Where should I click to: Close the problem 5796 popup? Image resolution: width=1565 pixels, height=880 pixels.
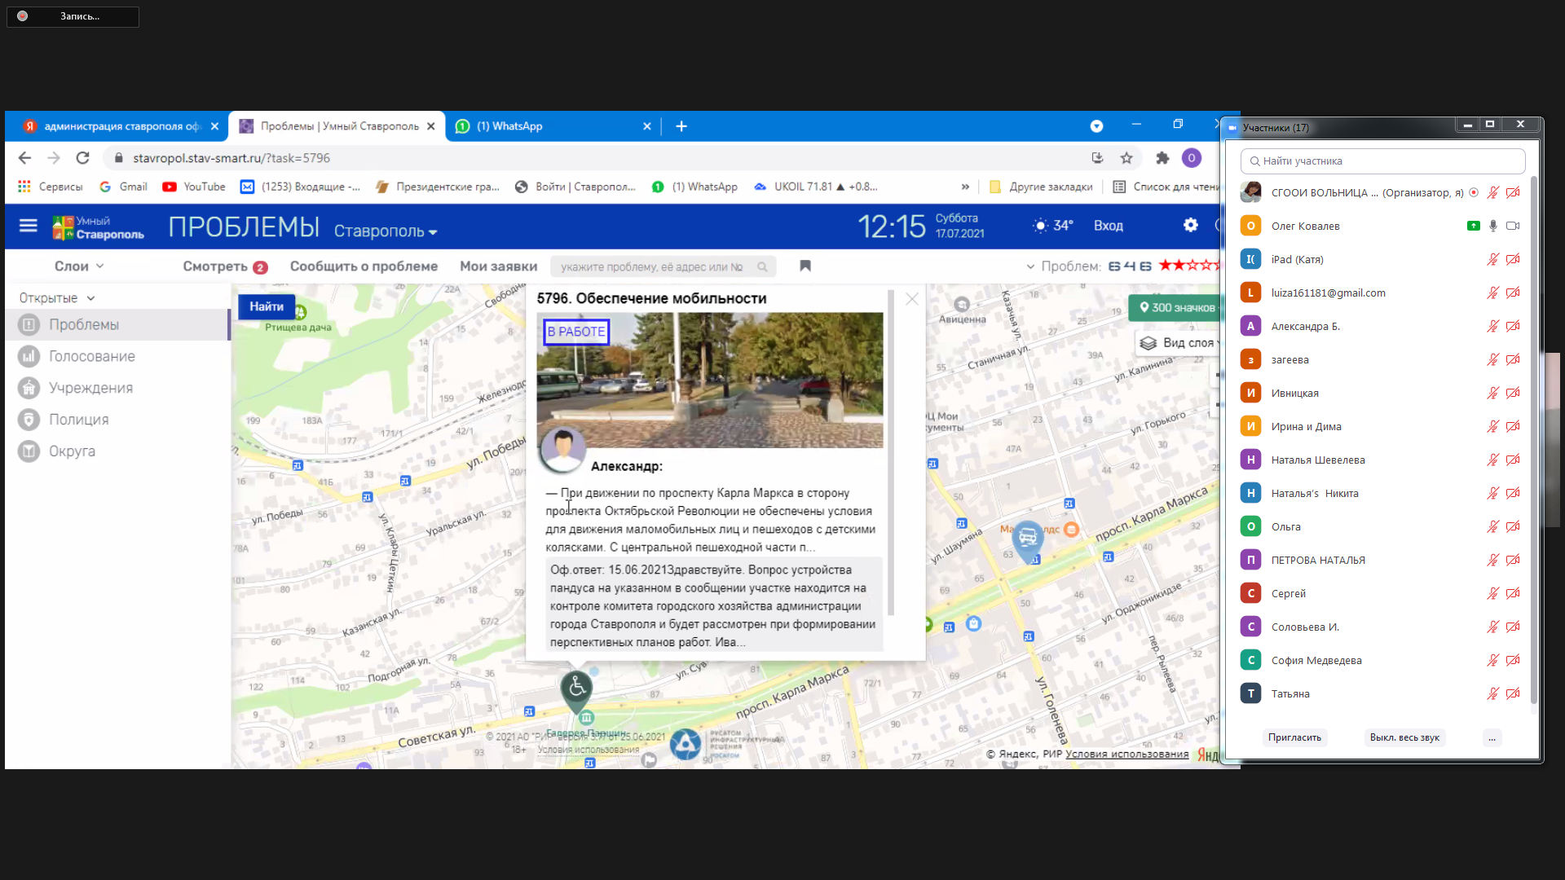click(912, 299)
